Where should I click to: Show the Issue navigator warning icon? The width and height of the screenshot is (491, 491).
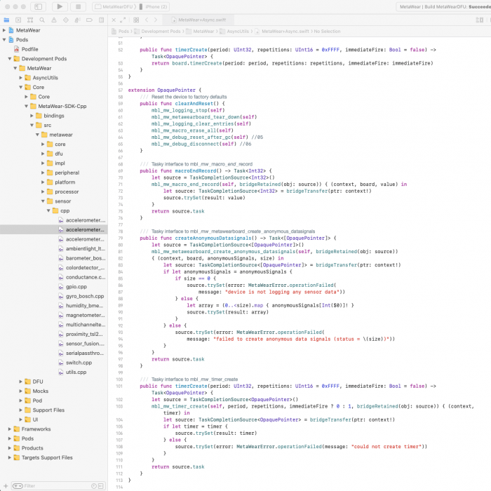click(x=53, y=20)
